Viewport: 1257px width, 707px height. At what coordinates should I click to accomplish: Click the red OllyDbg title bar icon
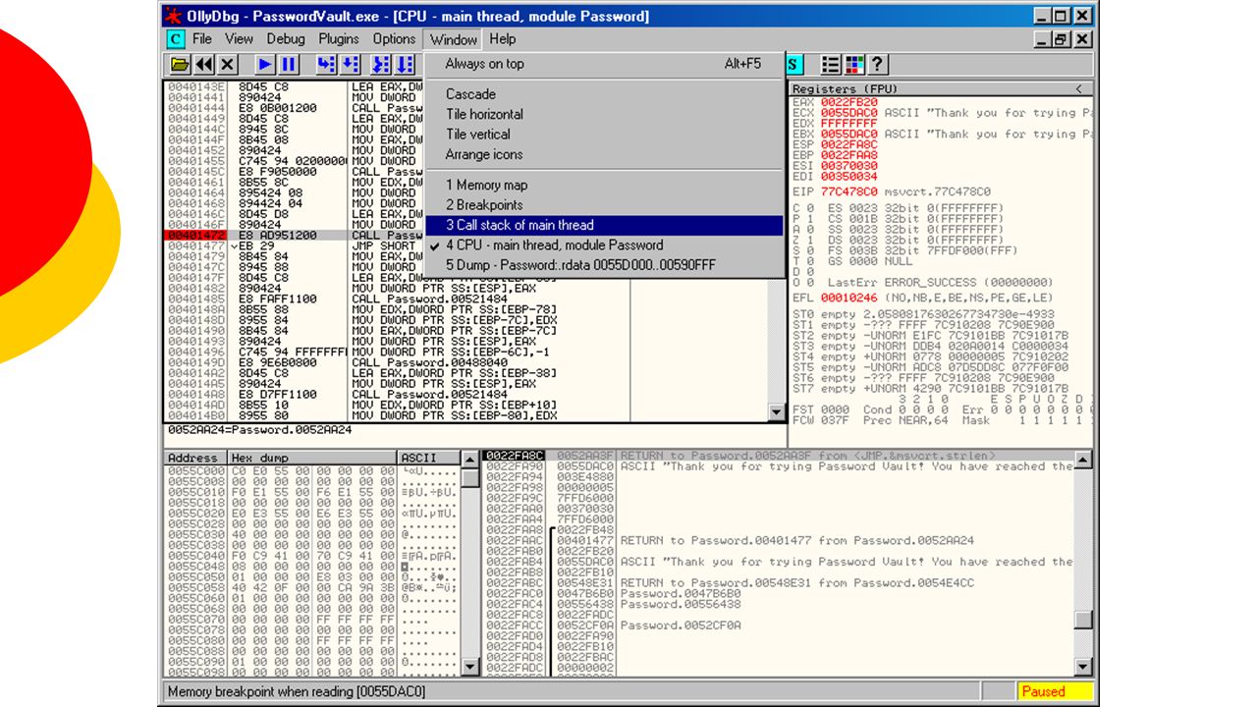pos(172,16)
